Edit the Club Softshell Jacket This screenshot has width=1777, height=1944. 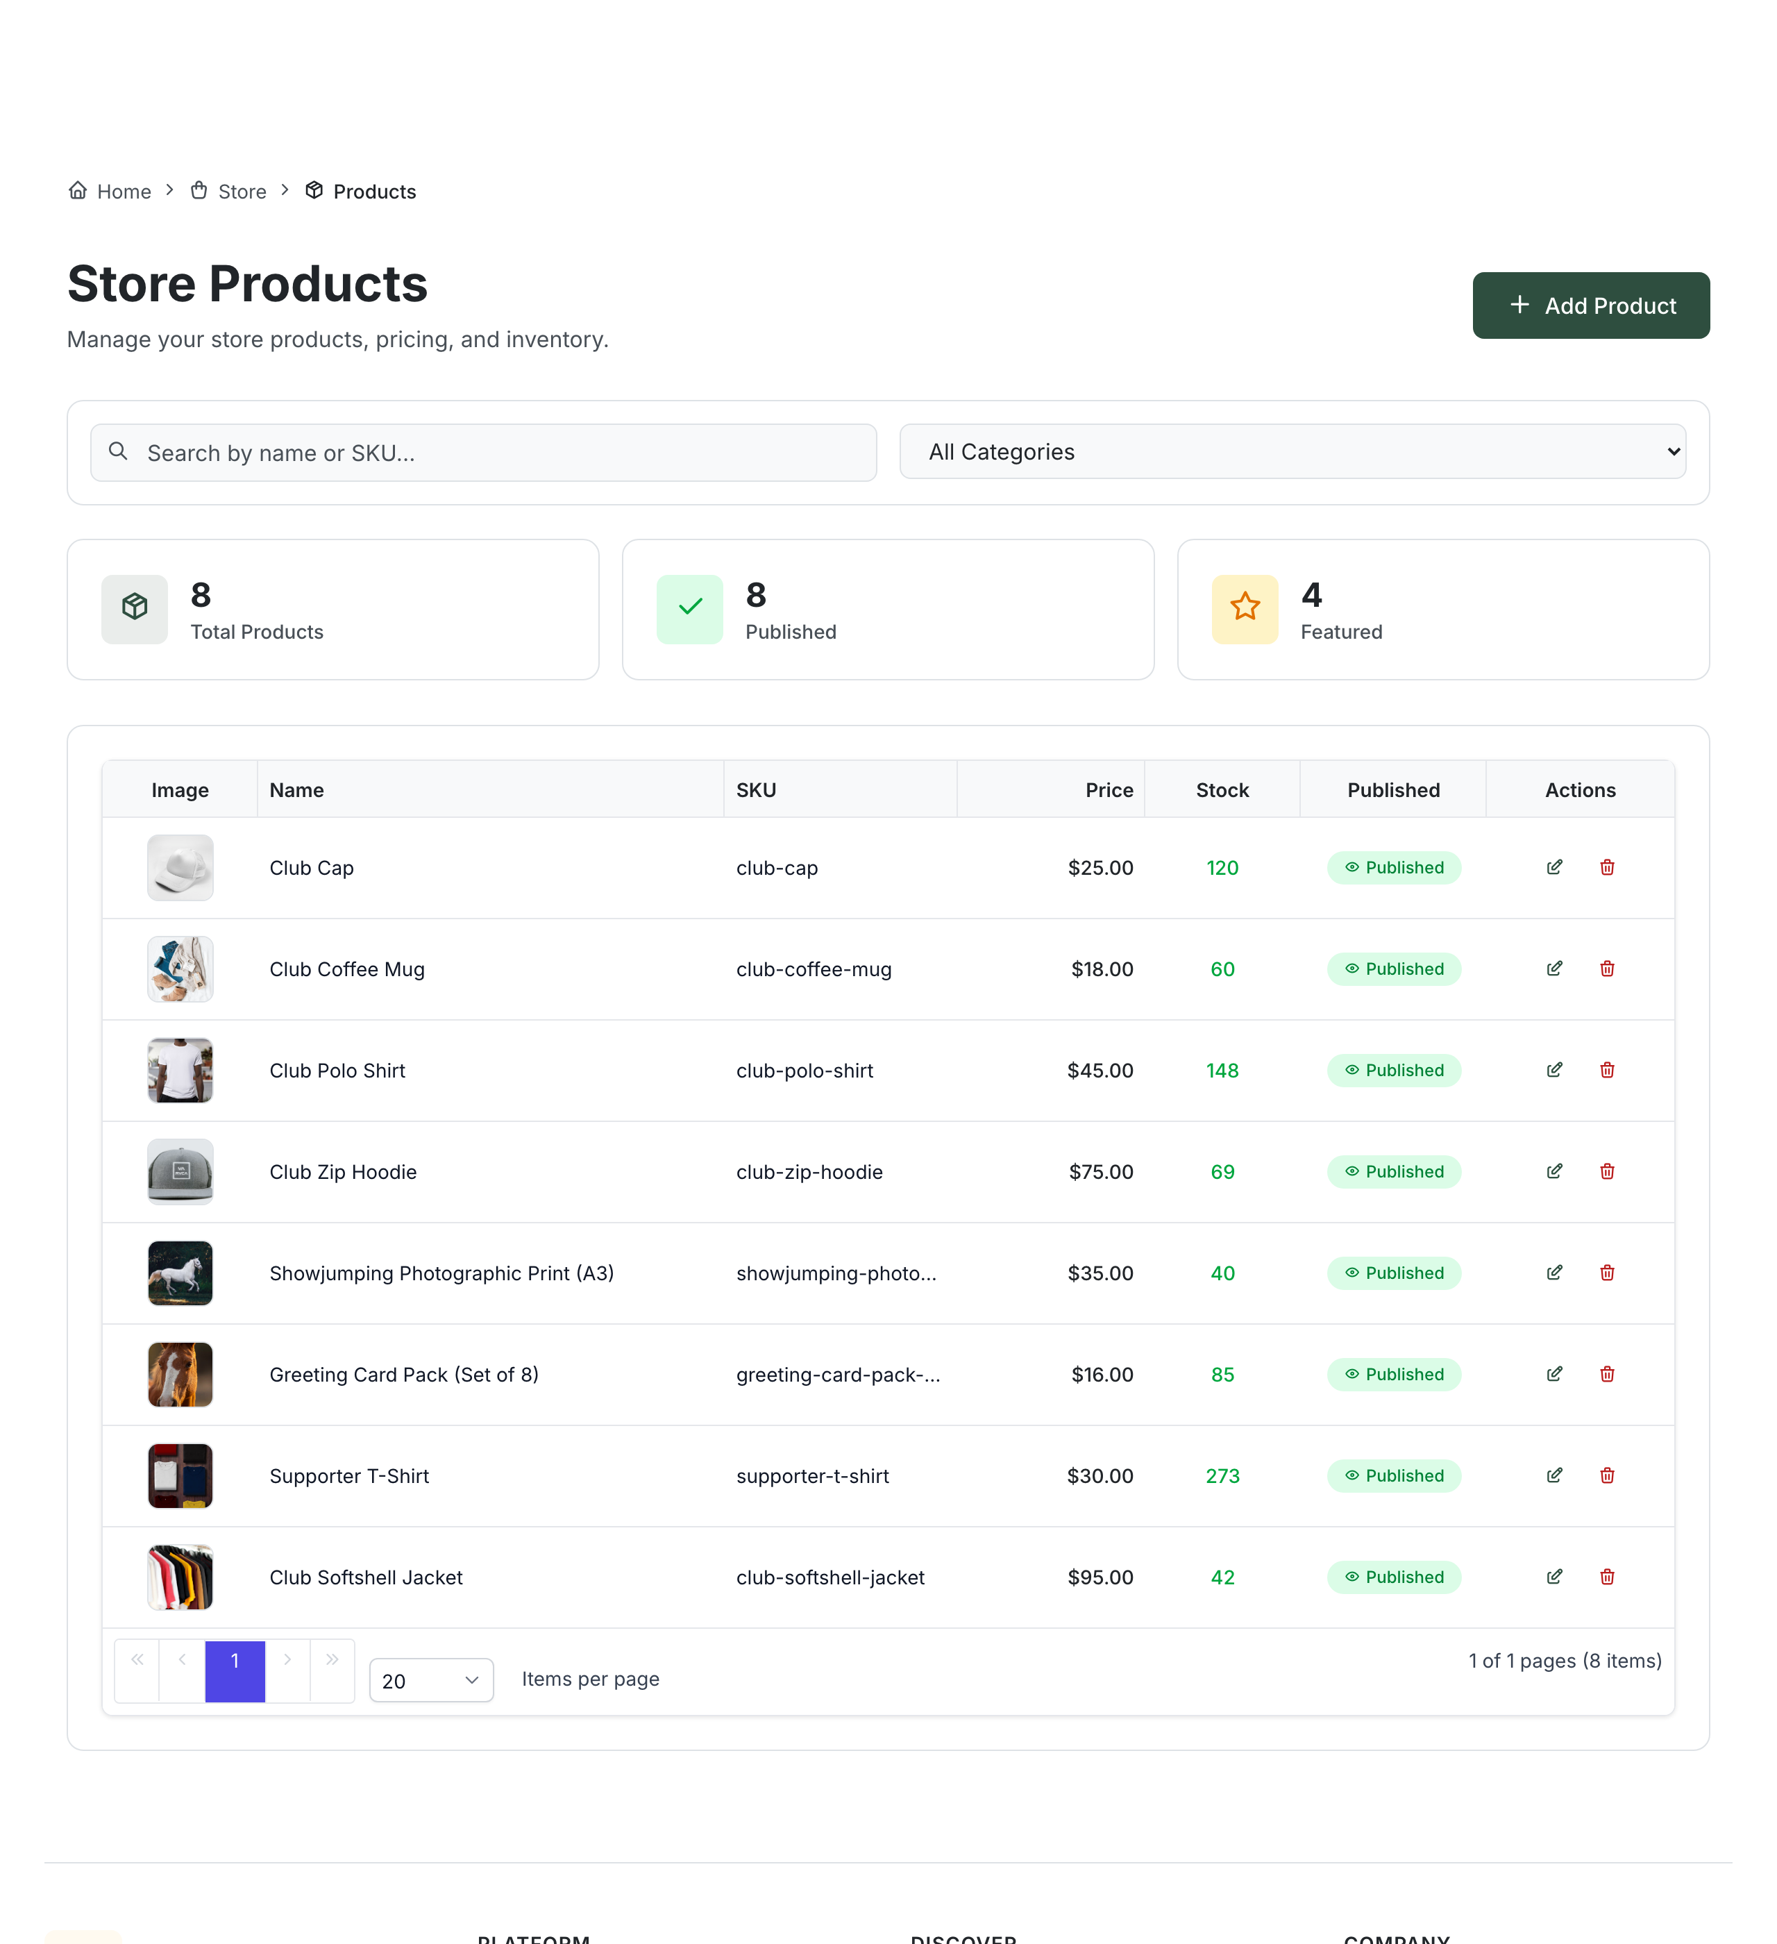click(1554, 1575)
